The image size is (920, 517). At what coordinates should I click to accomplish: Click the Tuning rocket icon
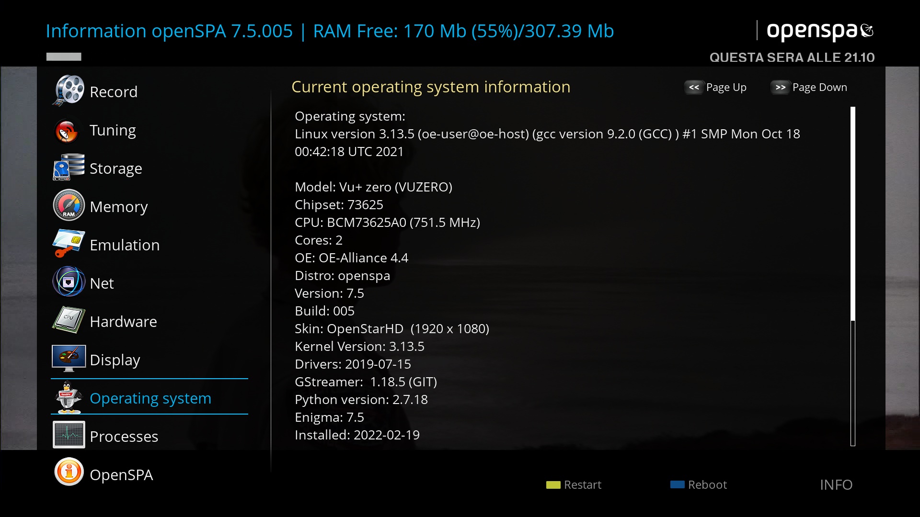(x=67, y=131)
